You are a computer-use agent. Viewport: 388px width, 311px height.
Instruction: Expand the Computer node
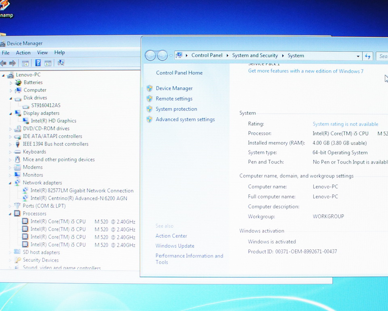click(x=11, y=91)
